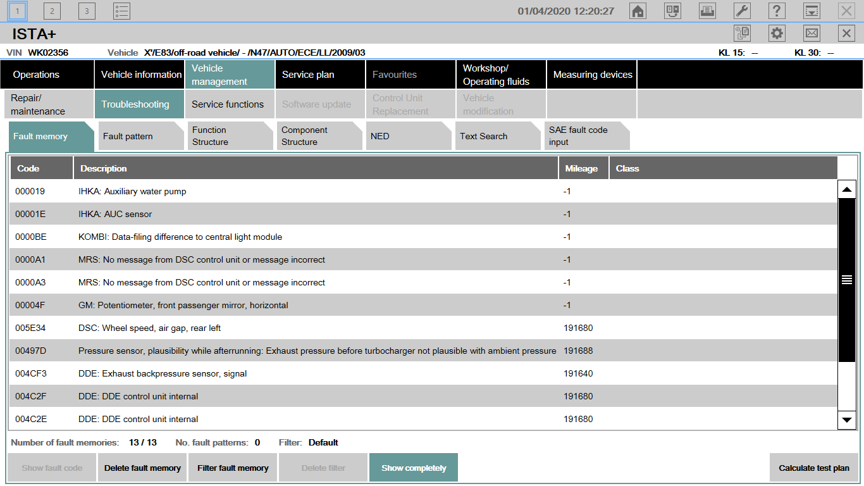The height and width of the screenshot is (486, 864).
Task: Click the fault list scrollbar thumb
Action: click(847, 280)
